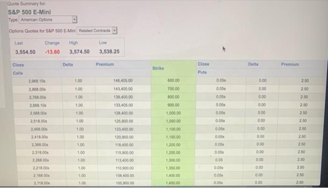Click call premium 108,400.00
This screenshot has height=188, width=328.
click(125, 176)
